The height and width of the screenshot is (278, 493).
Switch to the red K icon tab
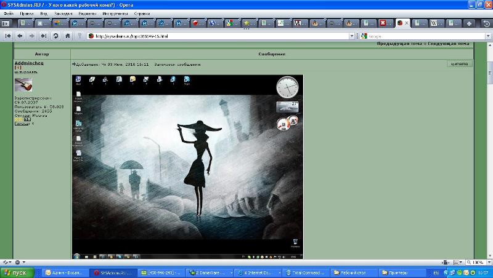tap(386, 23)
